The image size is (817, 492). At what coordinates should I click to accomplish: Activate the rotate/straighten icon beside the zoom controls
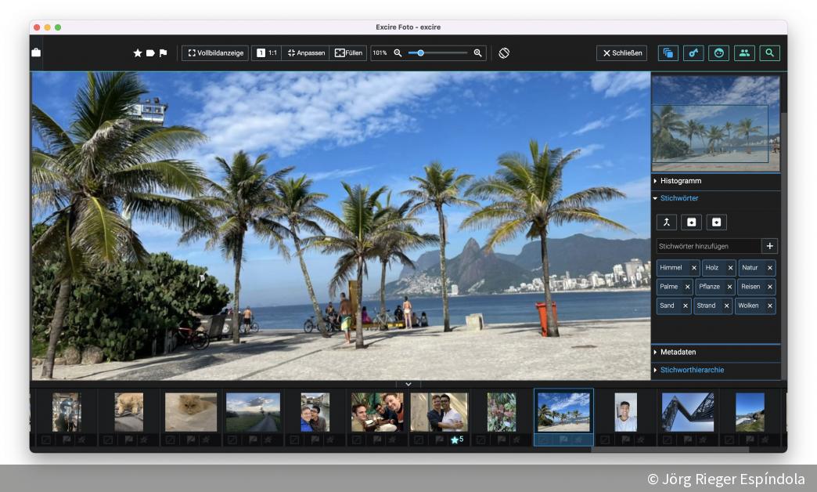coord(504,52)
